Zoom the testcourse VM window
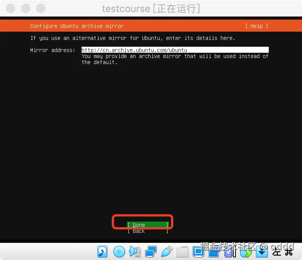The height and width of the screenshot is (260, 302). [41, 8]
